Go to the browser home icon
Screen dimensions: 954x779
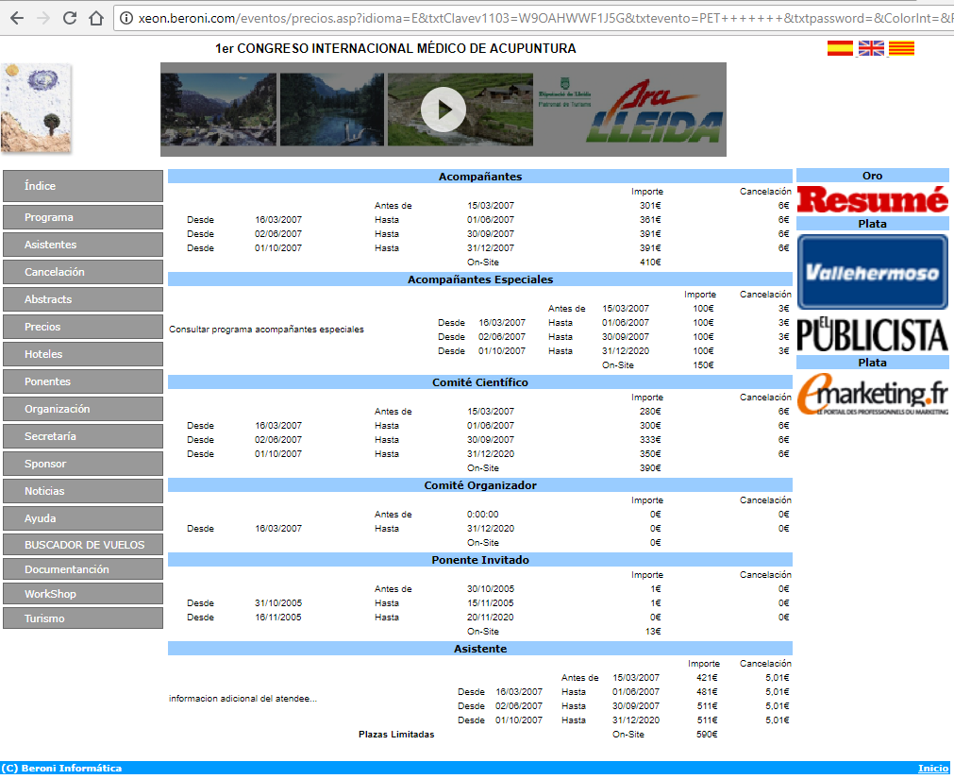pos(95,18)
